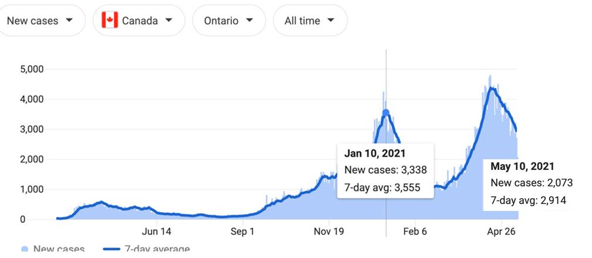The height and width of the screenshot is (258, 592).
Task: Click the 5,000 y-axis label
Action: [x=31, y=69]
